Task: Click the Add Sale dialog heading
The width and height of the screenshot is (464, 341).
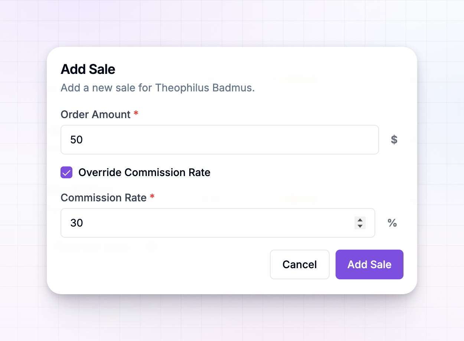Action: [x=88, y=69]
